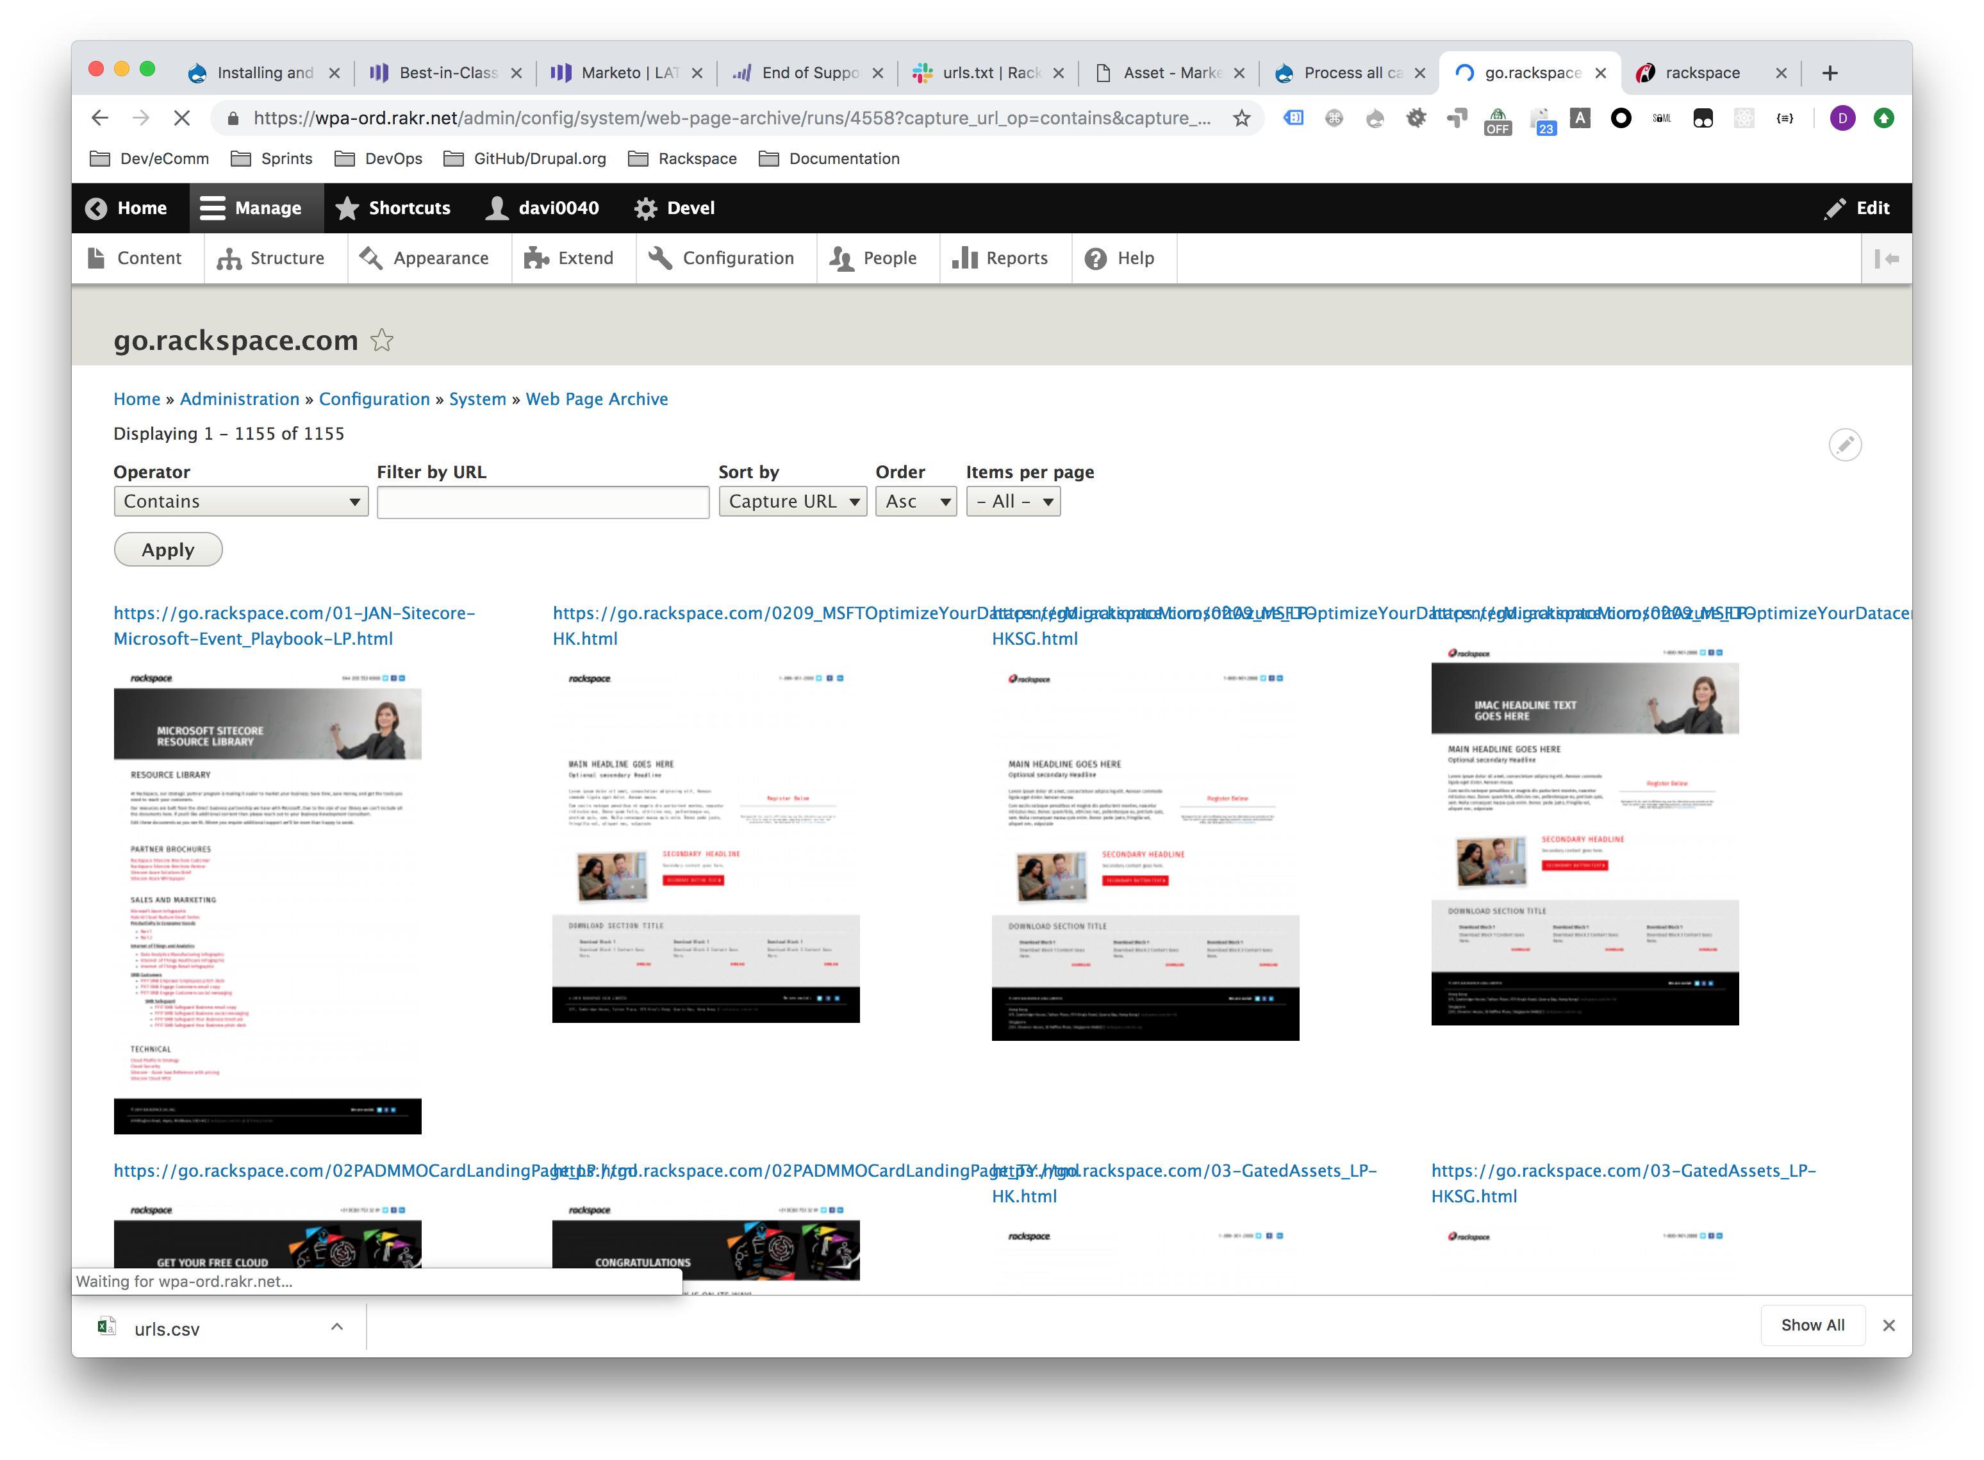Open the Dev/eComm bookmarks folder
Image resolution: width=1984 pixels, height=1460 pixels.
click(x=149, y=158)
